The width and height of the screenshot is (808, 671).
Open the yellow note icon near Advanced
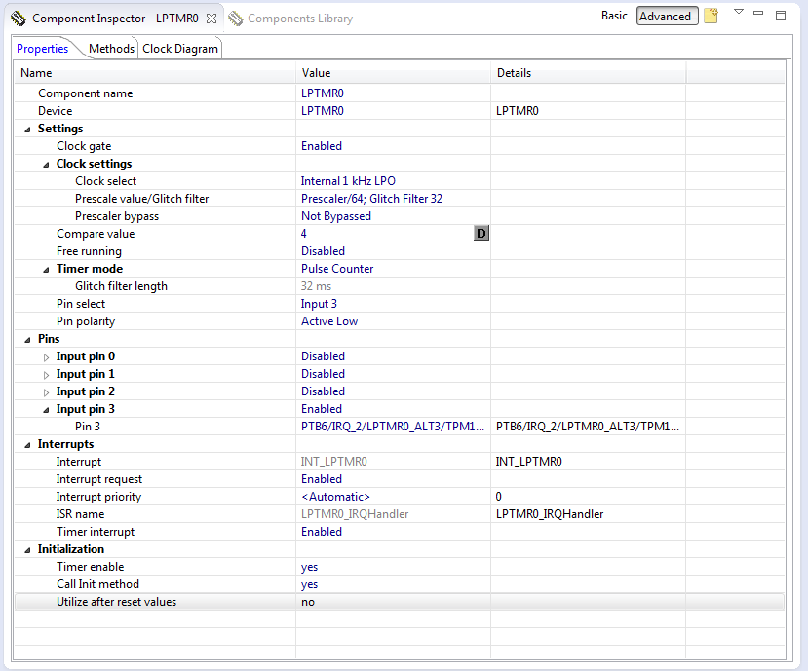point(711,16)
